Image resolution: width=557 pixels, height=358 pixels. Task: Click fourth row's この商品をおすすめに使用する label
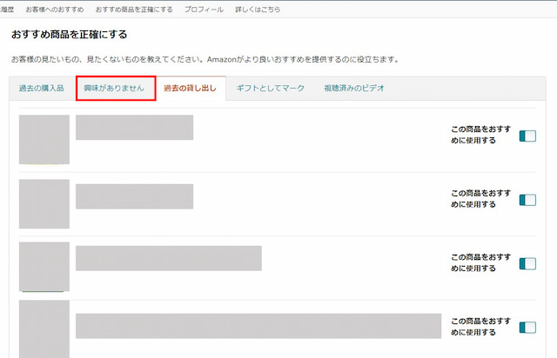[x=481, y=327]
